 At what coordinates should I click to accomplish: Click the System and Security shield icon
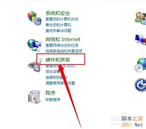pyautogui.click(x=35, y=18)
